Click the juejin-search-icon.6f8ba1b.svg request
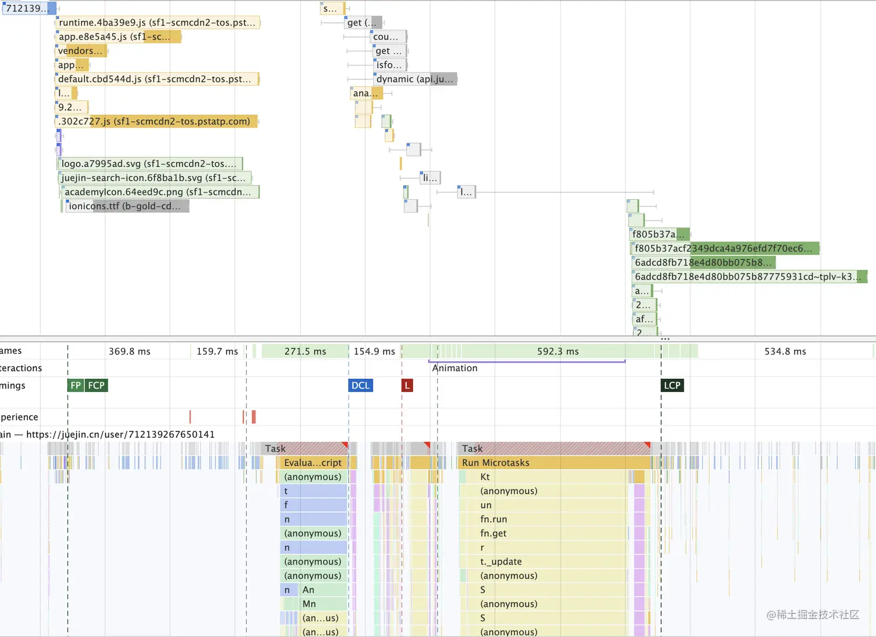This screenshot has width=876, height=637. pyautogui.click(x=155, y=178)
